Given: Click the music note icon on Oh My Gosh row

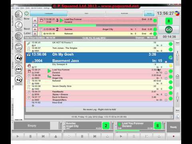Looking at the screenshot, I should [x=29, y=54].
